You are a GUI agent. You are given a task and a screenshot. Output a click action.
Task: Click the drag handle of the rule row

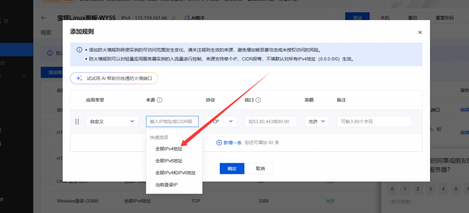(x=77, y=122)
